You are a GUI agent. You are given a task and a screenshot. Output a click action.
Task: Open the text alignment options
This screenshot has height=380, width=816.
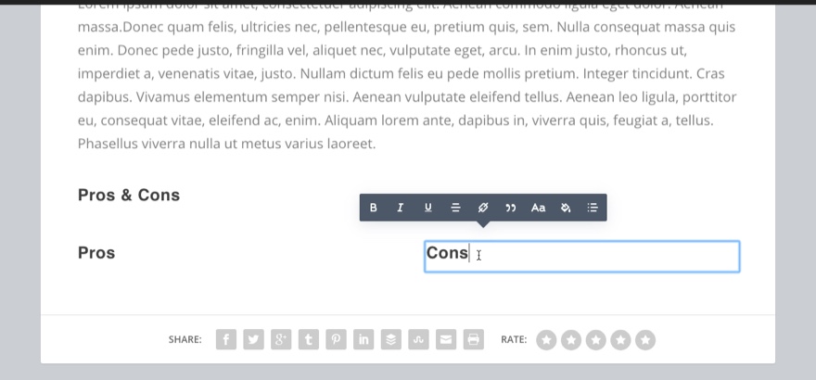click(455, 208)
